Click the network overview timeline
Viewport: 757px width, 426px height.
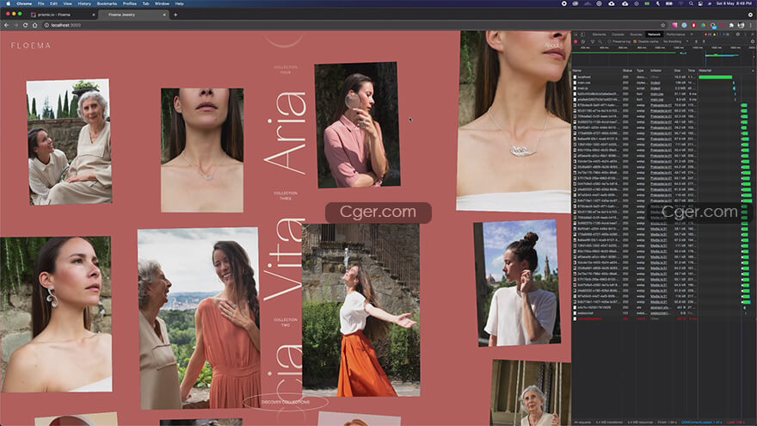[x=663, y=57]
